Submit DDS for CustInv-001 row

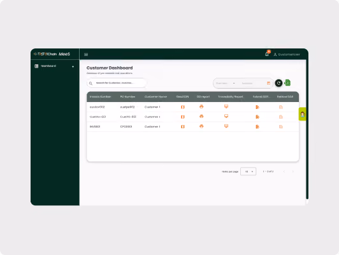[x=257, y=117]
